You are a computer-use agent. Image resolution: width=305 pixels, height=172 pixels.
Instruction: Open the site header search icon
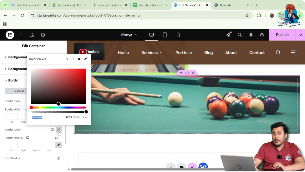click(x=278, y=53)
